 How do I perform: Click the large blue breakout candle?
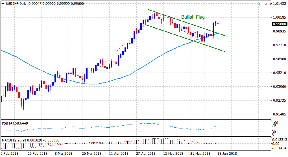click(x=213, y=28)
